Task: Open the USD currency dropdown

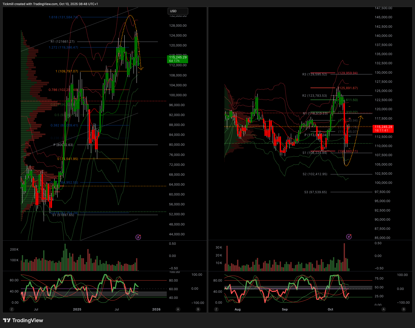Action: [x=178, y=11]
